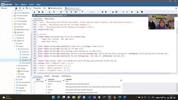Click the Commit icon in query toolbar
178x100 pixels.
click(123, 12)
